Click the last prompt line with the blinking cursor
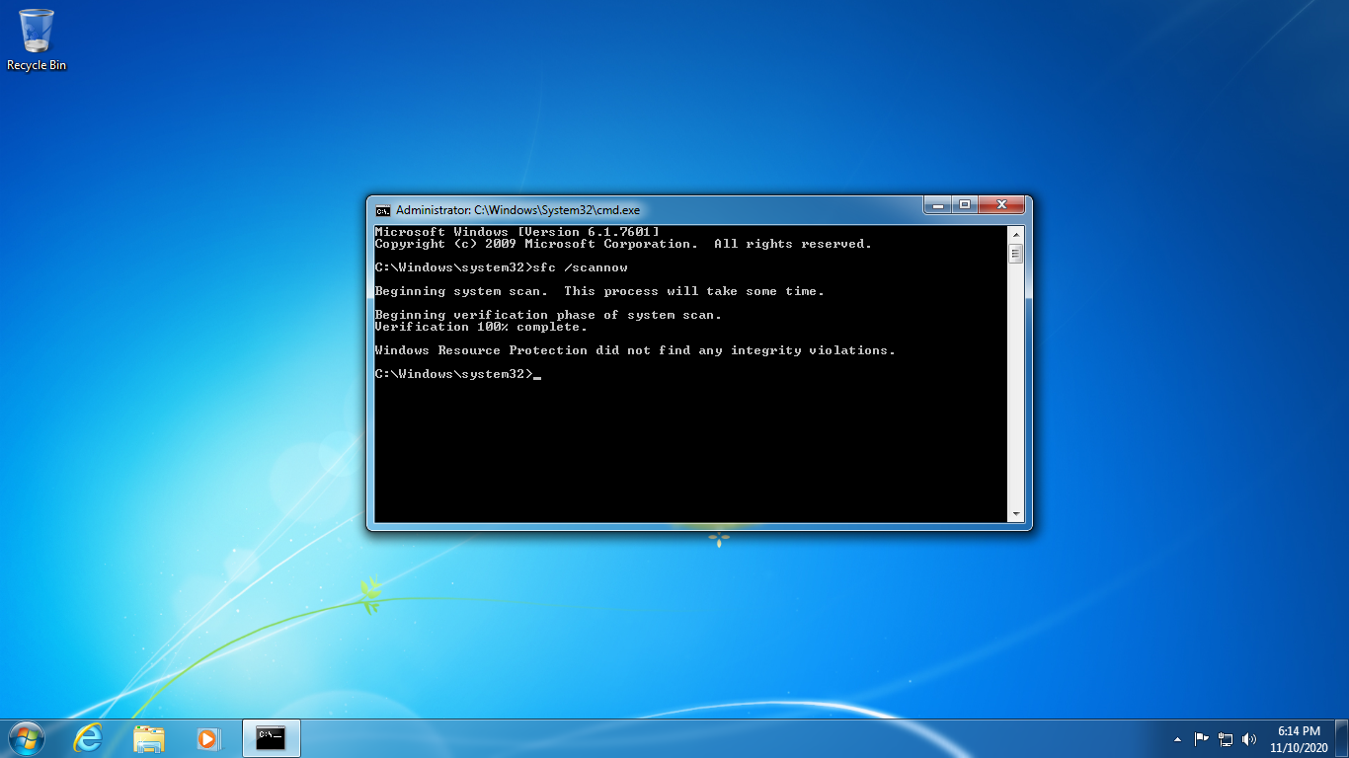Image resolution: width=1349 pixels, height=758 pixels. [x=458, y=374]
